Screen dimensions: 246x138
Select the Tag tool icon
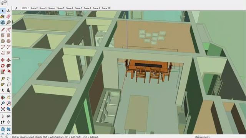8,22
